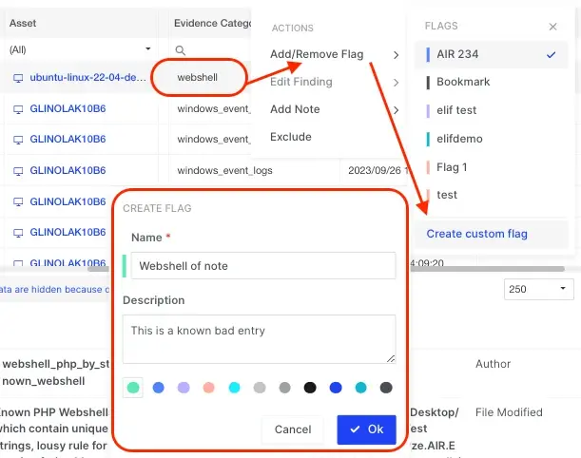This screenshot has height=458, width=581.
Task: Open the ubuntu-linux-22-04 asset link
Action: click(87, 77)
